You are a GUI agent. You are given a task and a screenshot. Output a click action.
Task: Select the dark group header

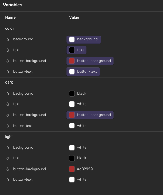(x=9, y=82)
